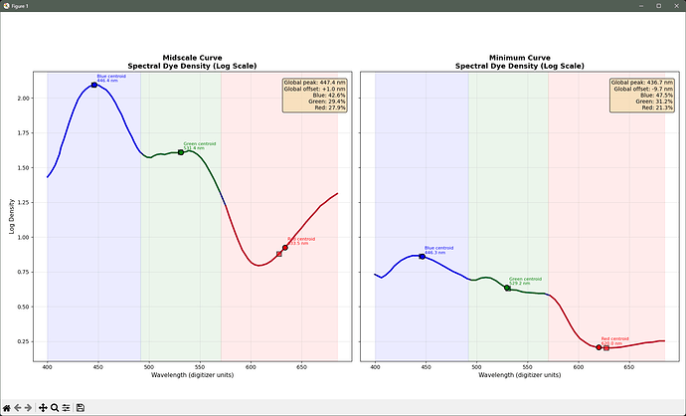Save the figure with the disk icon
This screenshot has width=686, height=416.
point(81,408)
